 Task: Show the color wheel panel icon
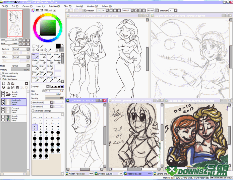tap(34, 10)
